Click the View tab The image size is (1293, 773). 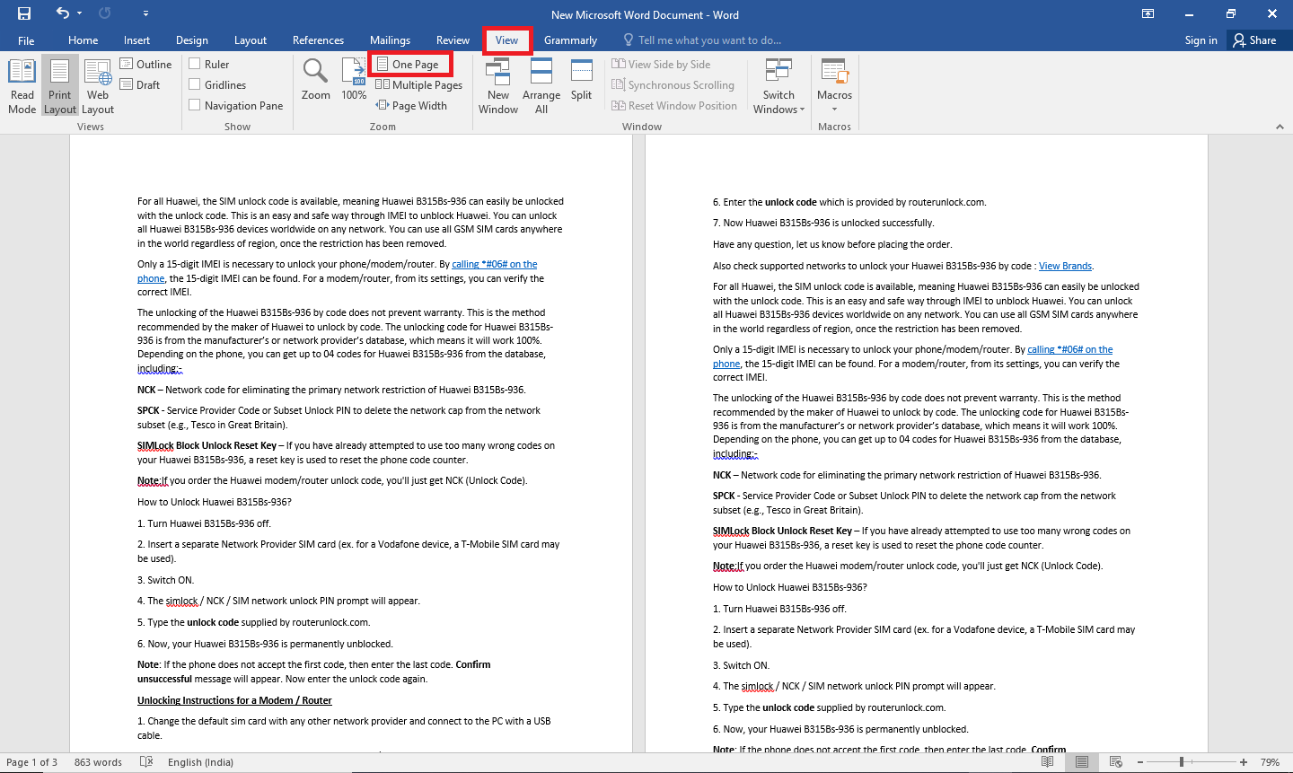506,40
